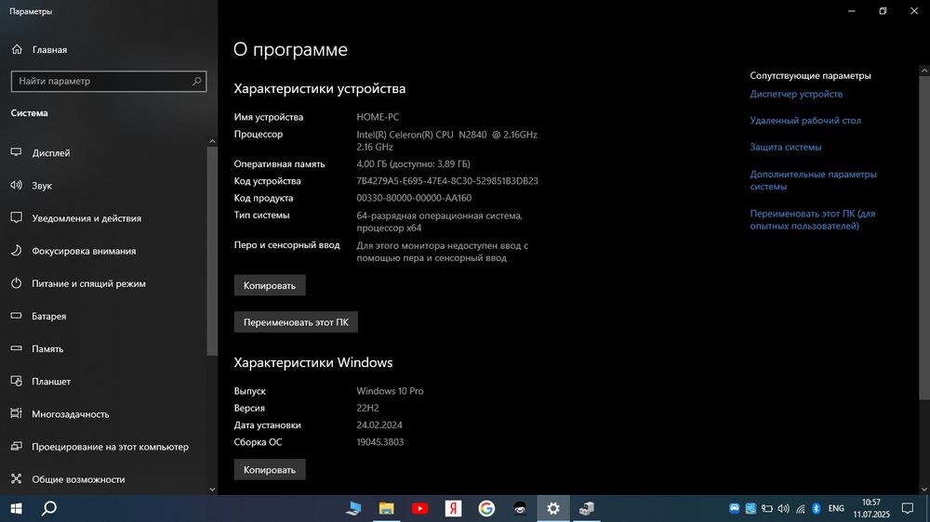Click the volume speaker tray icon
The image size is (930, 522).
(783, 508)
